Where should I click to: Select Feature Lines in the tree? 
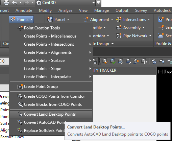pyautogui.click(x=12, y=137)
